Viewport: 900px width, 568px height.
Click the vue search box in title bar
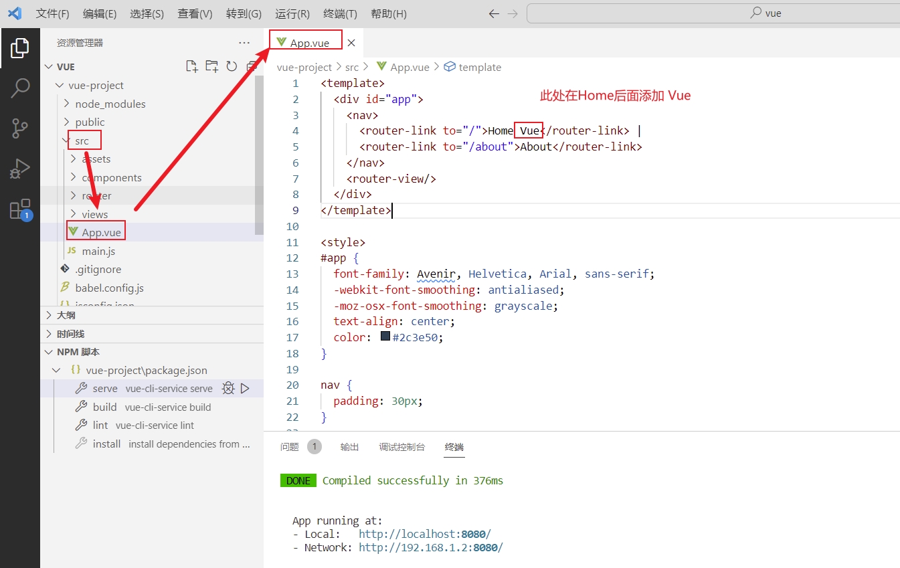[713, 13]
